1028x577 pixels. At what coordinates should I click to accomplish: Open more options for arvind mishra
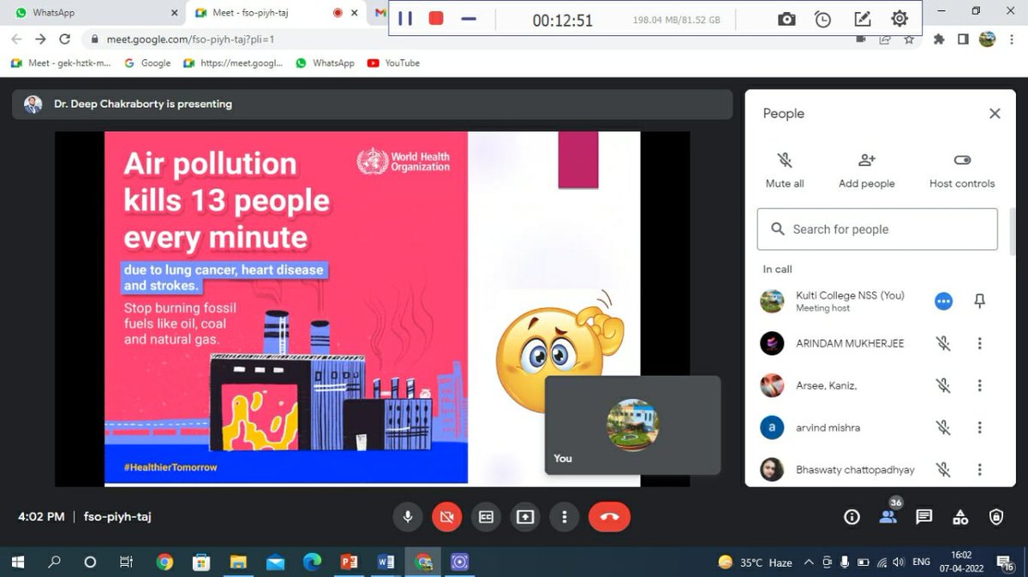coord(980,427)
